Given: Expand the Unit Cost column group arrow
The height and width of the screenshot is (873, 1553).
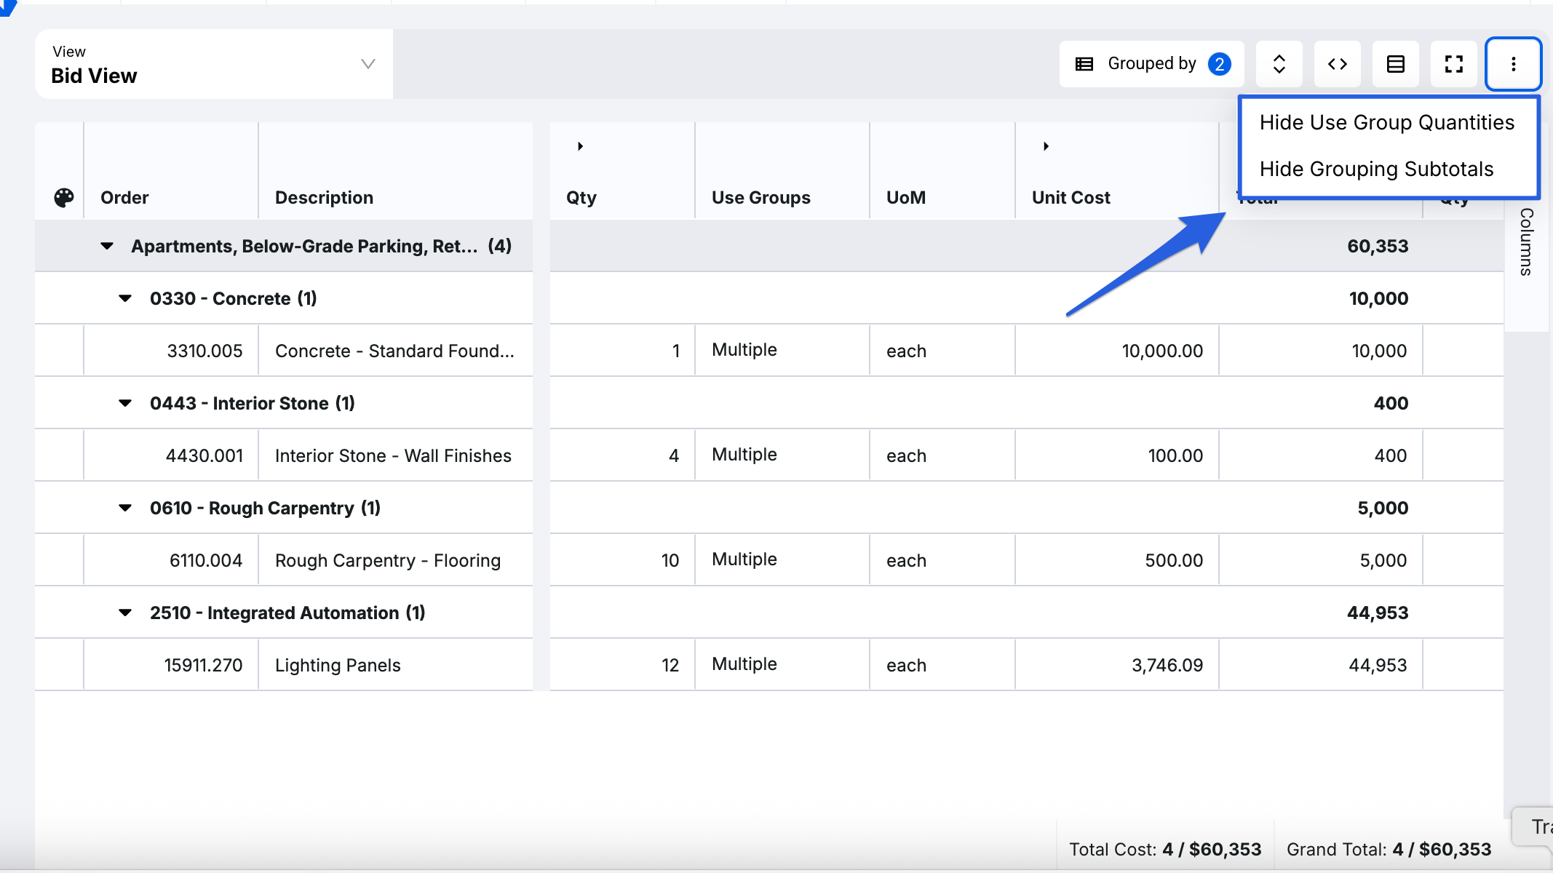Looking at the screenshot, I should (x=1046, y=146).
